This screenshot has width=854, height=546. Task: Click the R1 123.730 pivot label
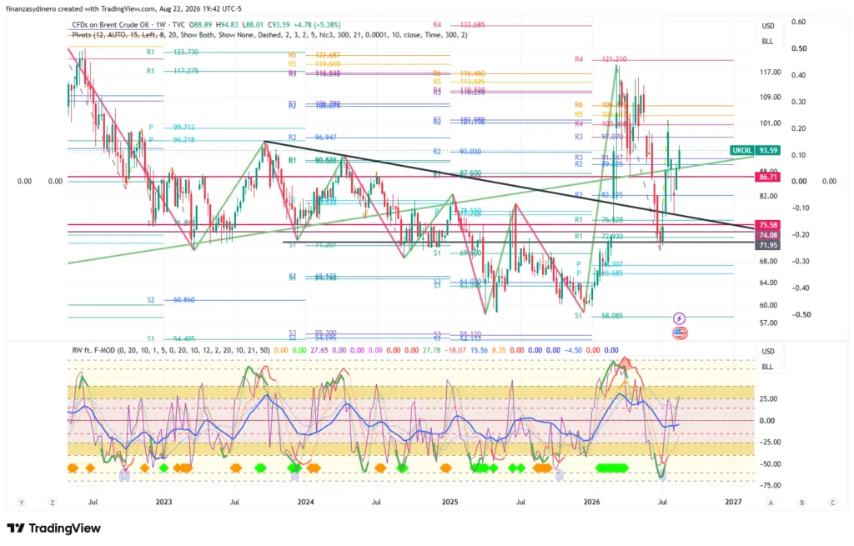(x=172, y=53)
